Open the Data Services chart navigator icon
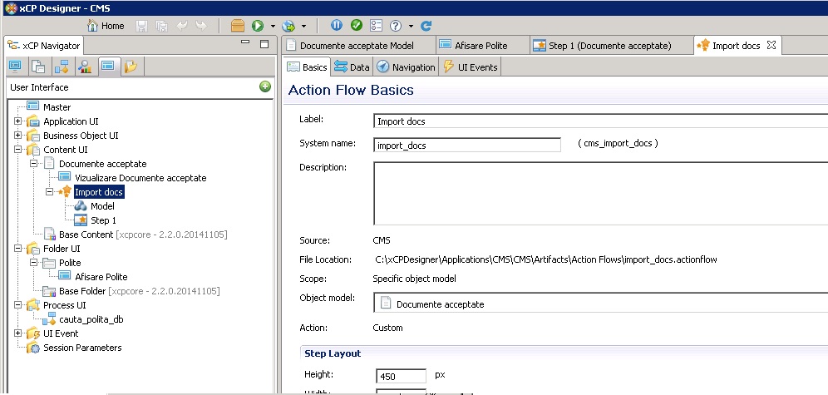The image size is (828, 395). coord(85,67)
